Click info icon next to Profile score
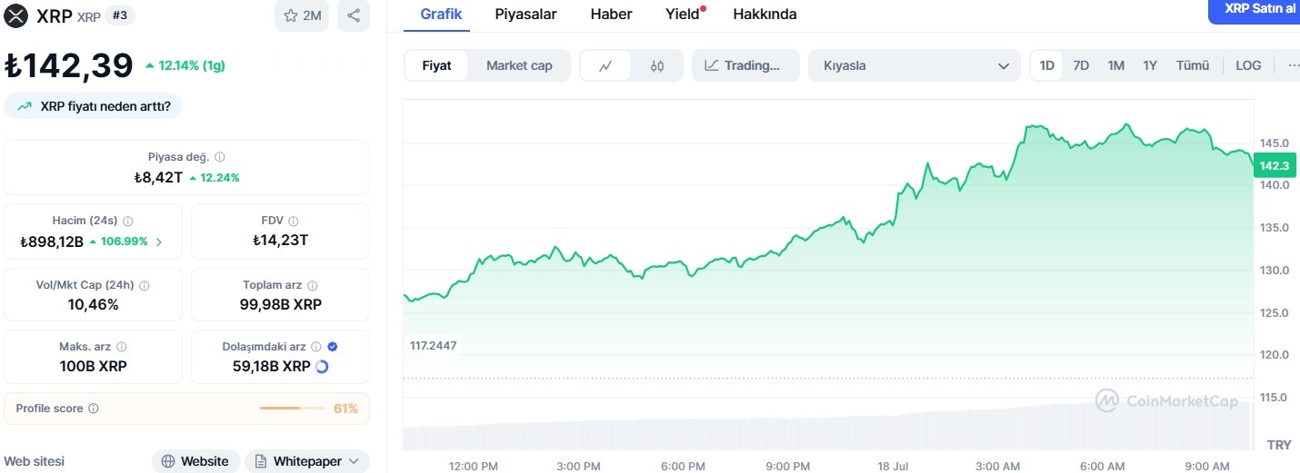The width and height of the screenshot is (1300, 473). click(x=93, y=409)
